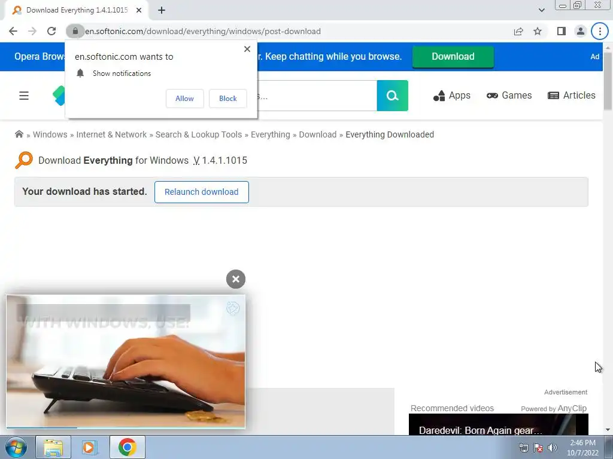
Task: Reload the current page
Action: [51, 31]
